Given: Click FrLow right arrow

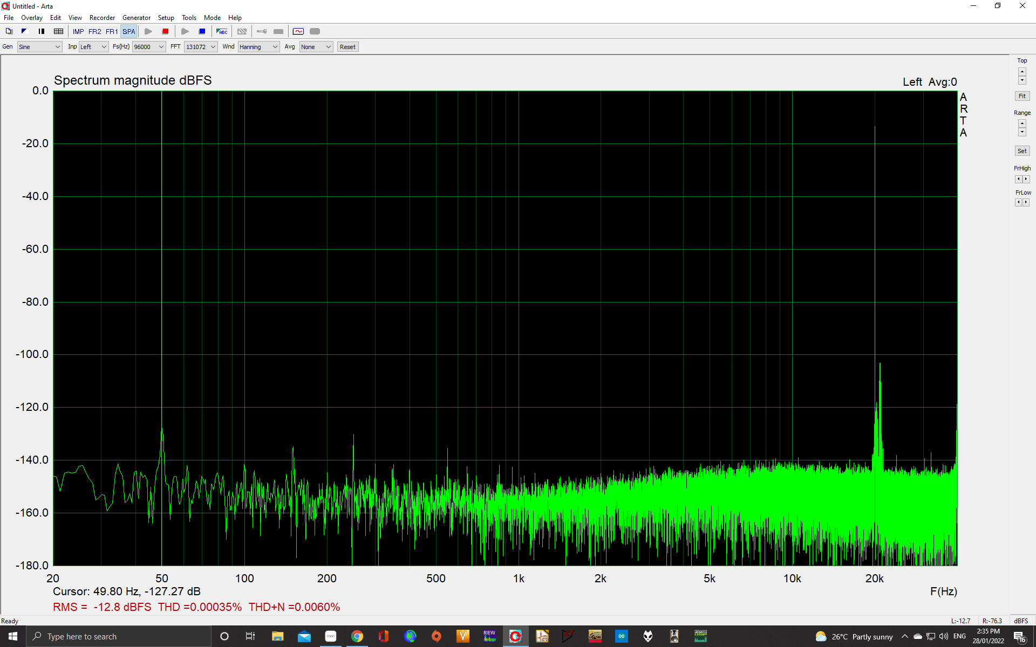Looking at the screenshot, I should coord(1026,202).
